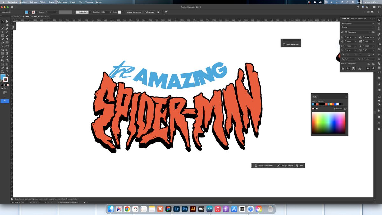This screenshot has height=215, width=382.
Task: Open Photoshop from the Dock
Action: (x=184, y=209)
